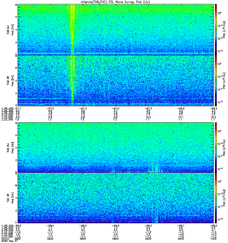
Task: Select the 'THC B∥ freq [Hz]' axis label
Action: coord(10,198)
